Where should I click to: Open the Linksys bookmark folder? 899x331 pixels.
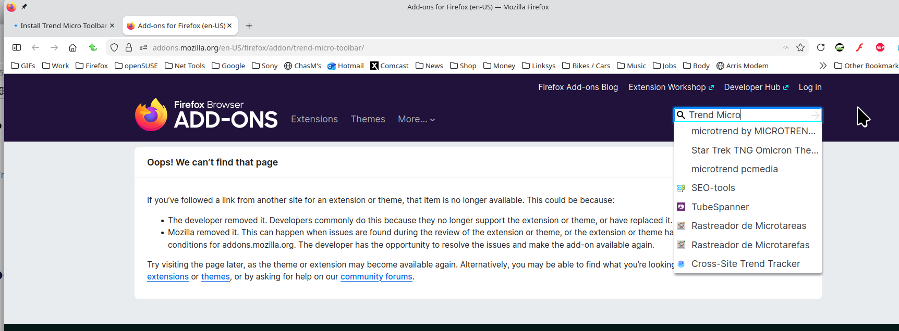point(539,66)
